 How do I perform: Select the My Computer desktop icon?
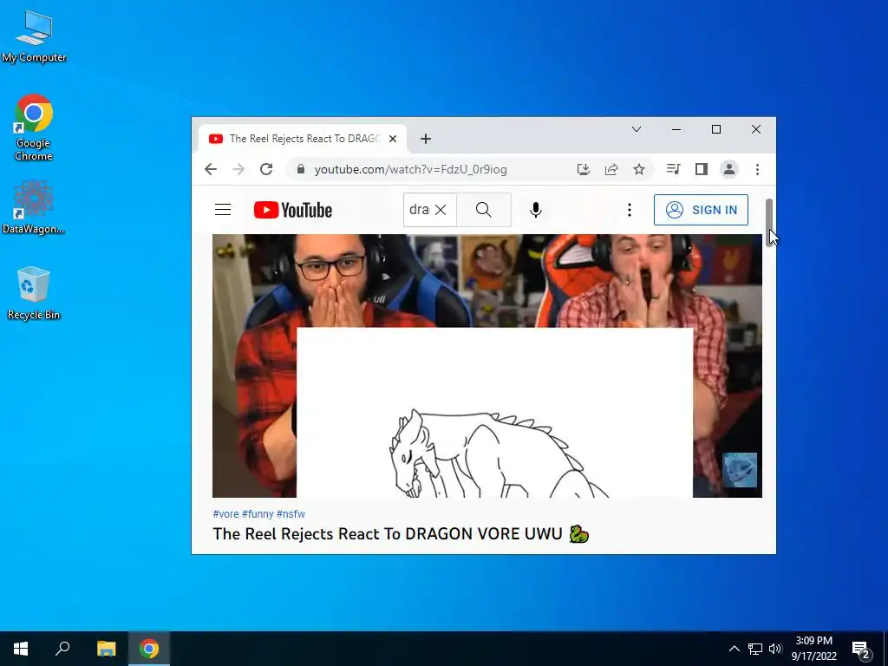34,36
